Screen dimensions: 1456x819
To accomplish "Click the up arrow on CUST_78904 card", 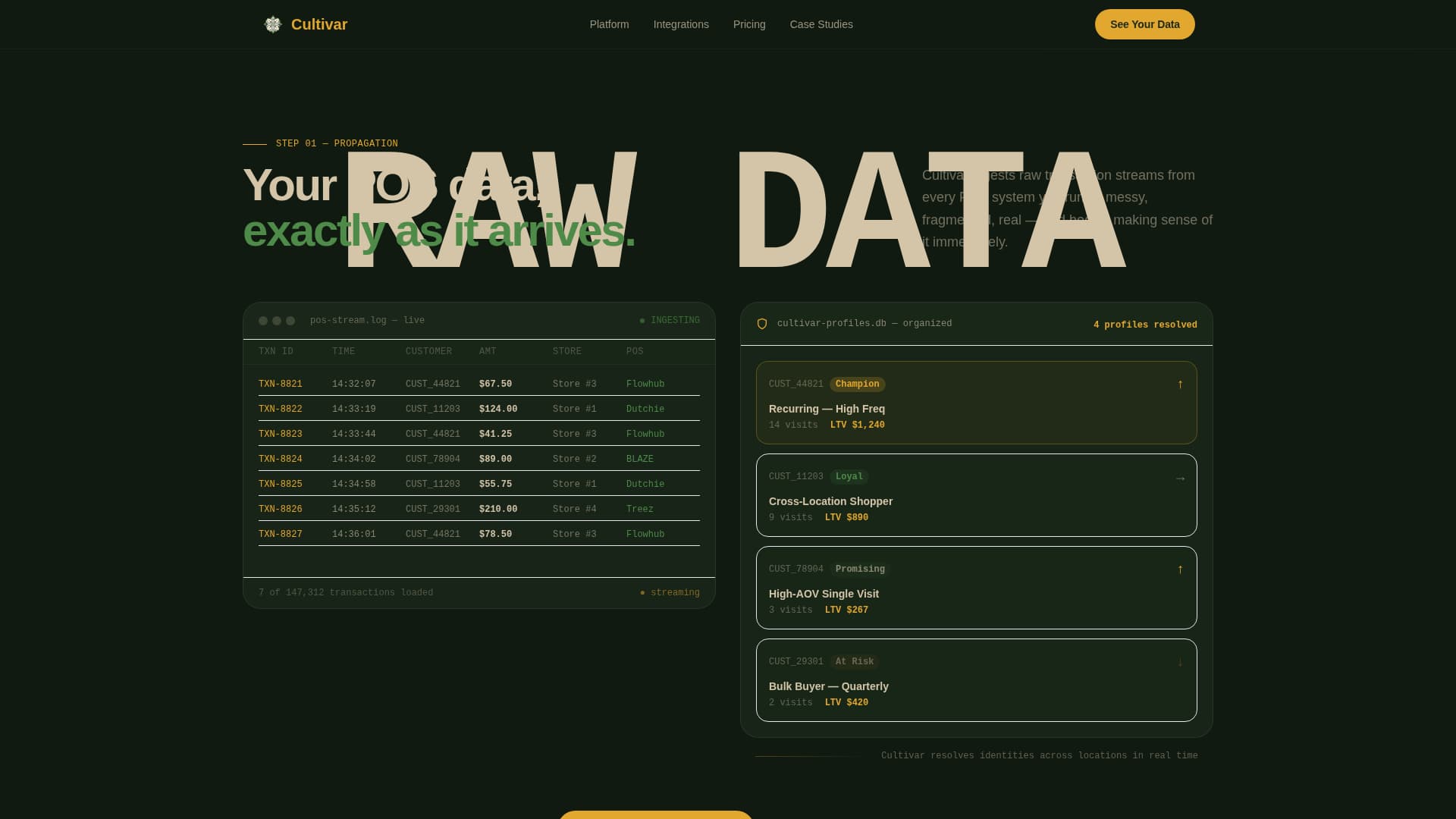I will 1180,570.
